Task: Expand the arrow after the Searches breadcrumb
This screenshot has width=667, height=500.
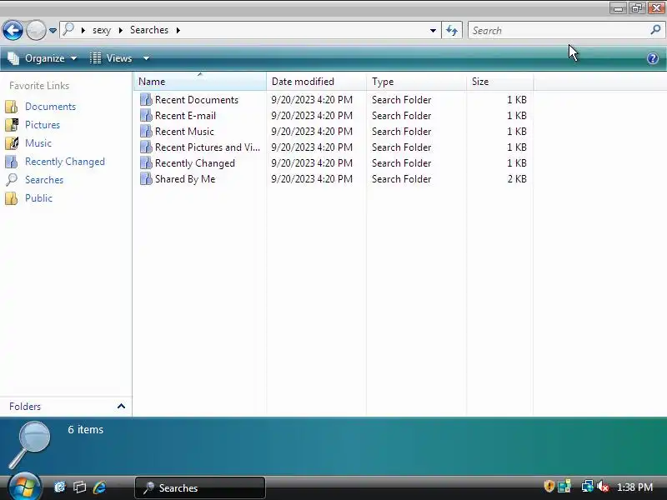Action: (178, 30)
